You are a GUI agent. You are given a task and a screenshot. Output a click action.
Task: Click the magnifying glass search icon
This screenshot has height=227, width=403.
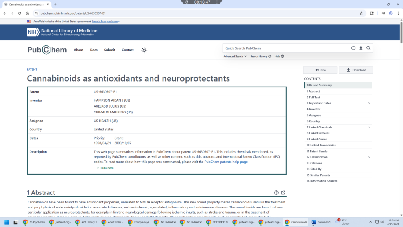(x=368, y=48)
